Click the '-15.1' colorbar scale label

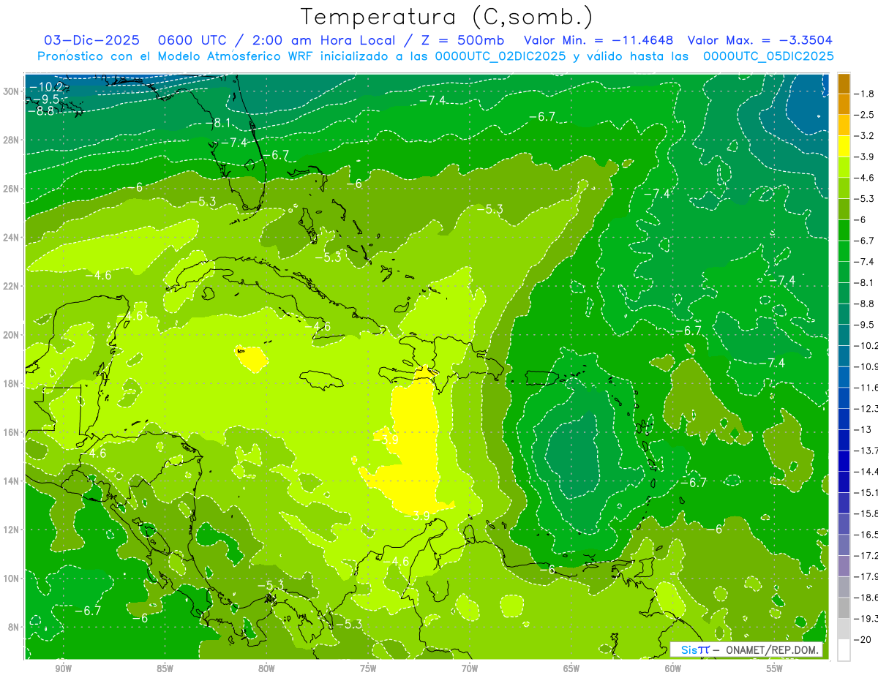coord(865,492)
